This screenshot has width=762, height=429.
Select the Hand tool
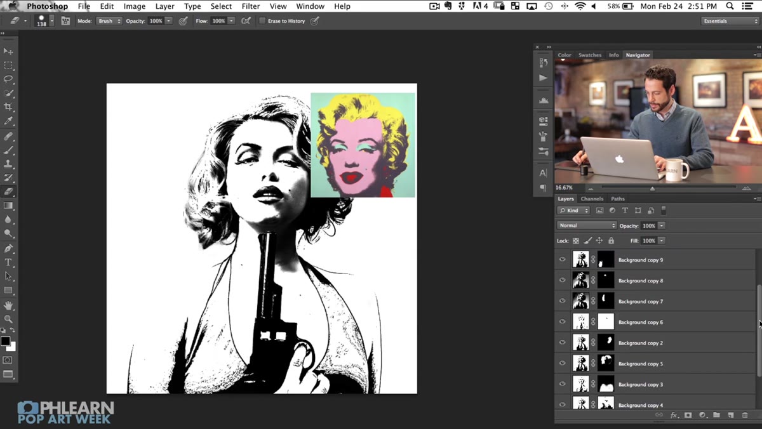pyautogui.click(x=8, y=305)
